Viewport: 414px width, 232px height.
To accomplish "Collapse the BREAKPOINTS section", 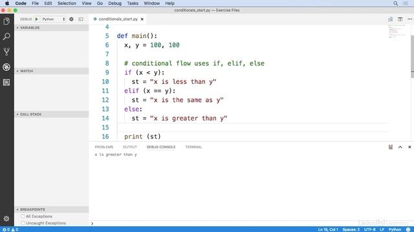I will pyautogui.click(x=52, y=209).
